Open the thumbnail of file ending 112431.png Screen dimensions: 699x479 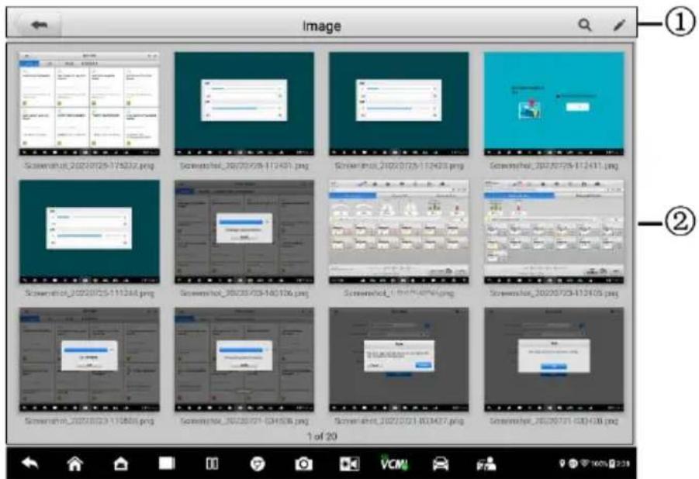point(244,103)
